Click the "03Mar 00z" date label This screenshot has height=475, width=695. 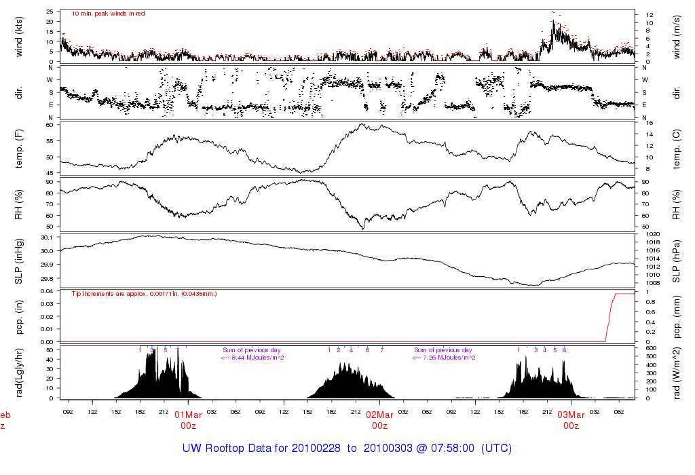coord(571,420)
